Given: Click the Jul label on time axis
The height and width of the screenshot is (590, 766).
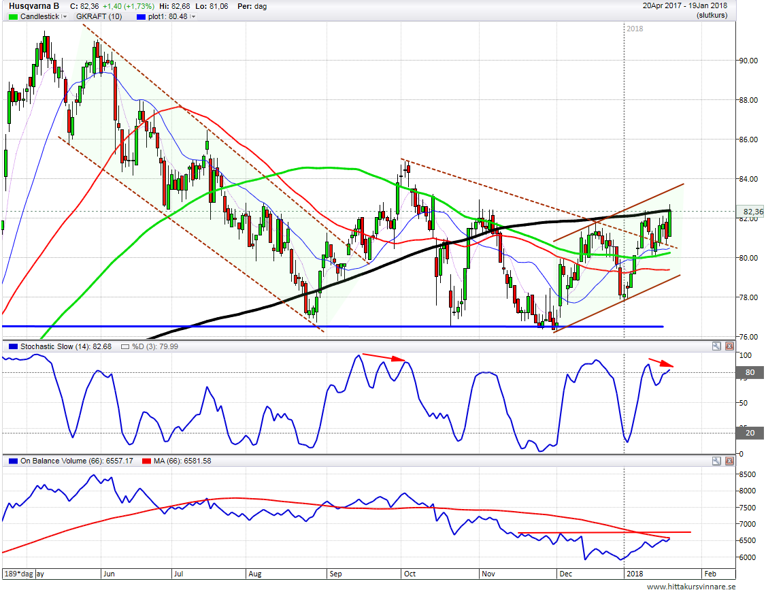Looking at the screenshot, I should pyautogui.click(x=178, y=574).
